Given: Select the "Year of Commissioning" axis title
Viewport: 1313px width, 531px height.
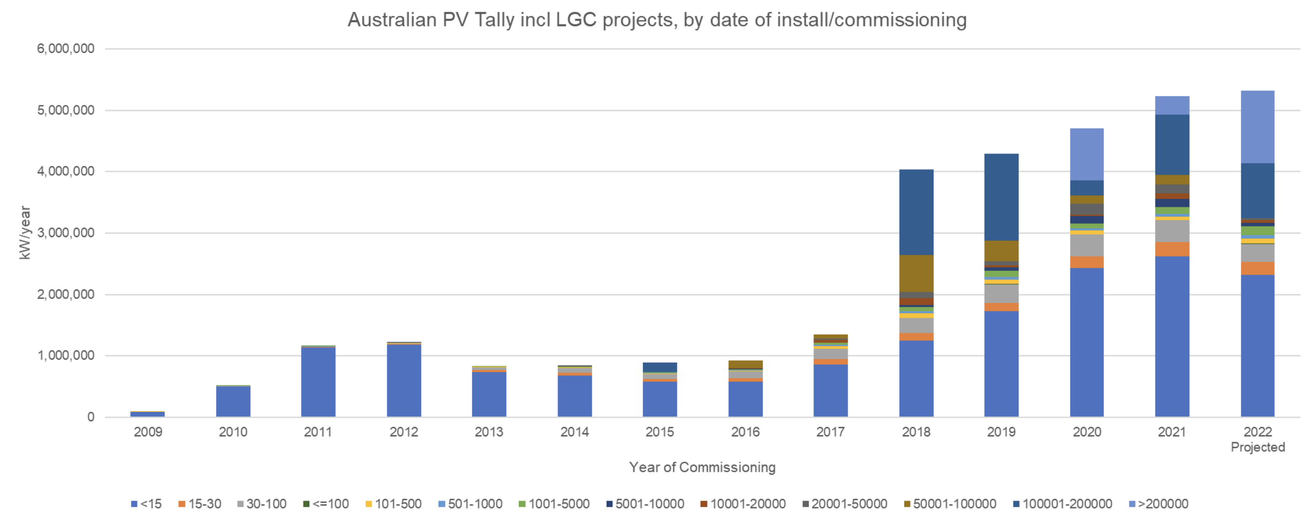Looking at the screenshot, I should tap(702, 467).
